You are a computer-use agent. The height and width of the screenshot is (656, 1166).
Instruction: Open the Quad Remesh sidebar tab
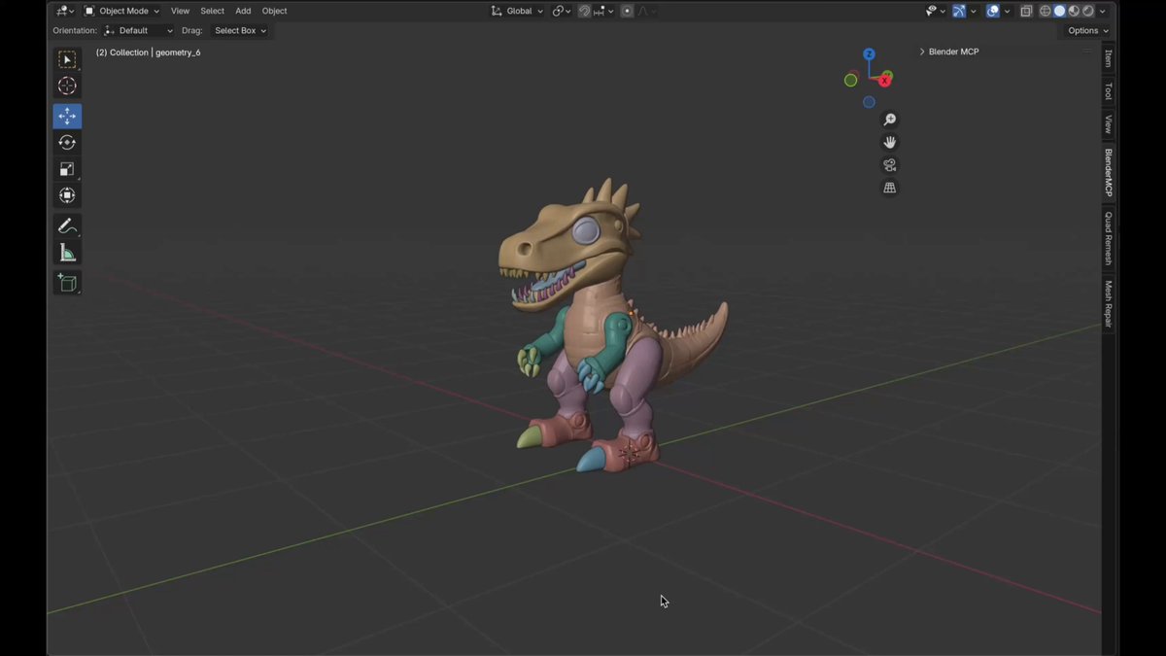pyautogui.click(x=1109, y=238)
